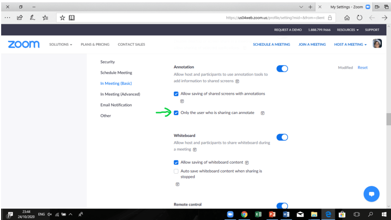Disable the Annotation toggle
Viewport: 391px width, 220px height.
282,68
